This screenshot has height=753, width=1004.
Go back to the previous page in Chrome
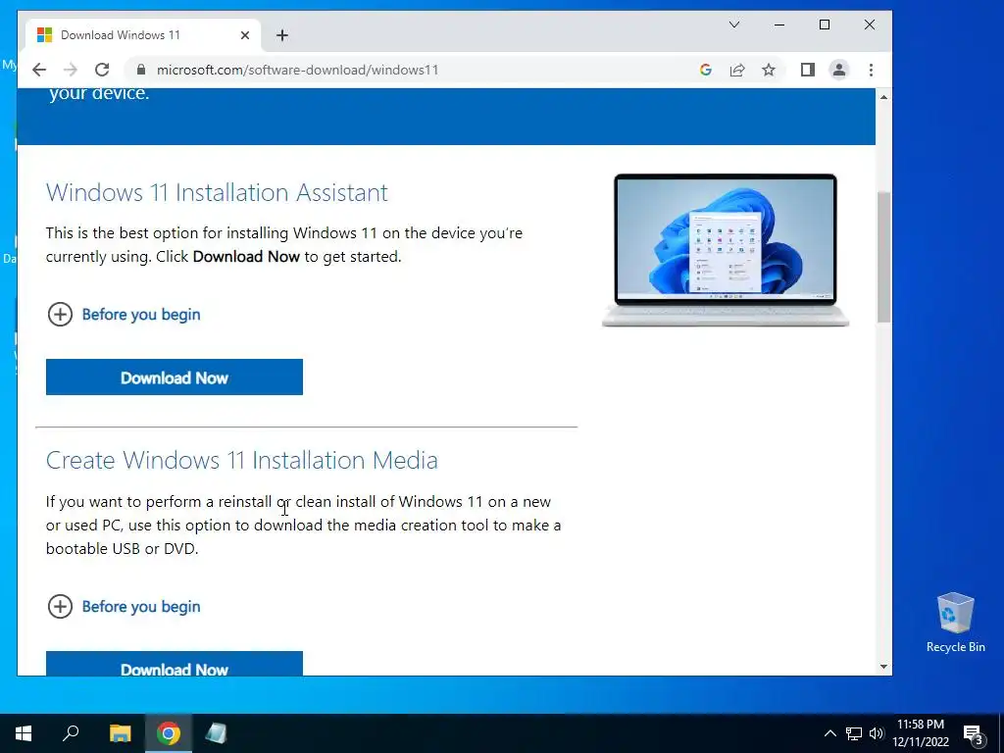coord(39,70)
